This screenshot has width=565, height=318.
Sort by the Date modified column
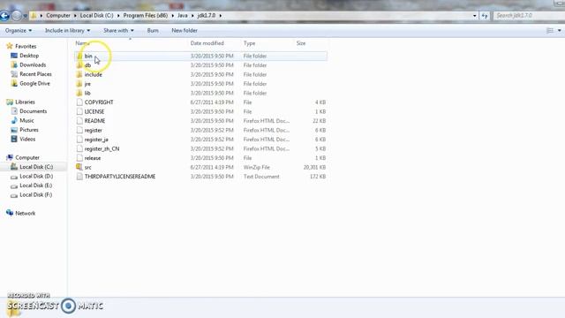tap(207, 43)
